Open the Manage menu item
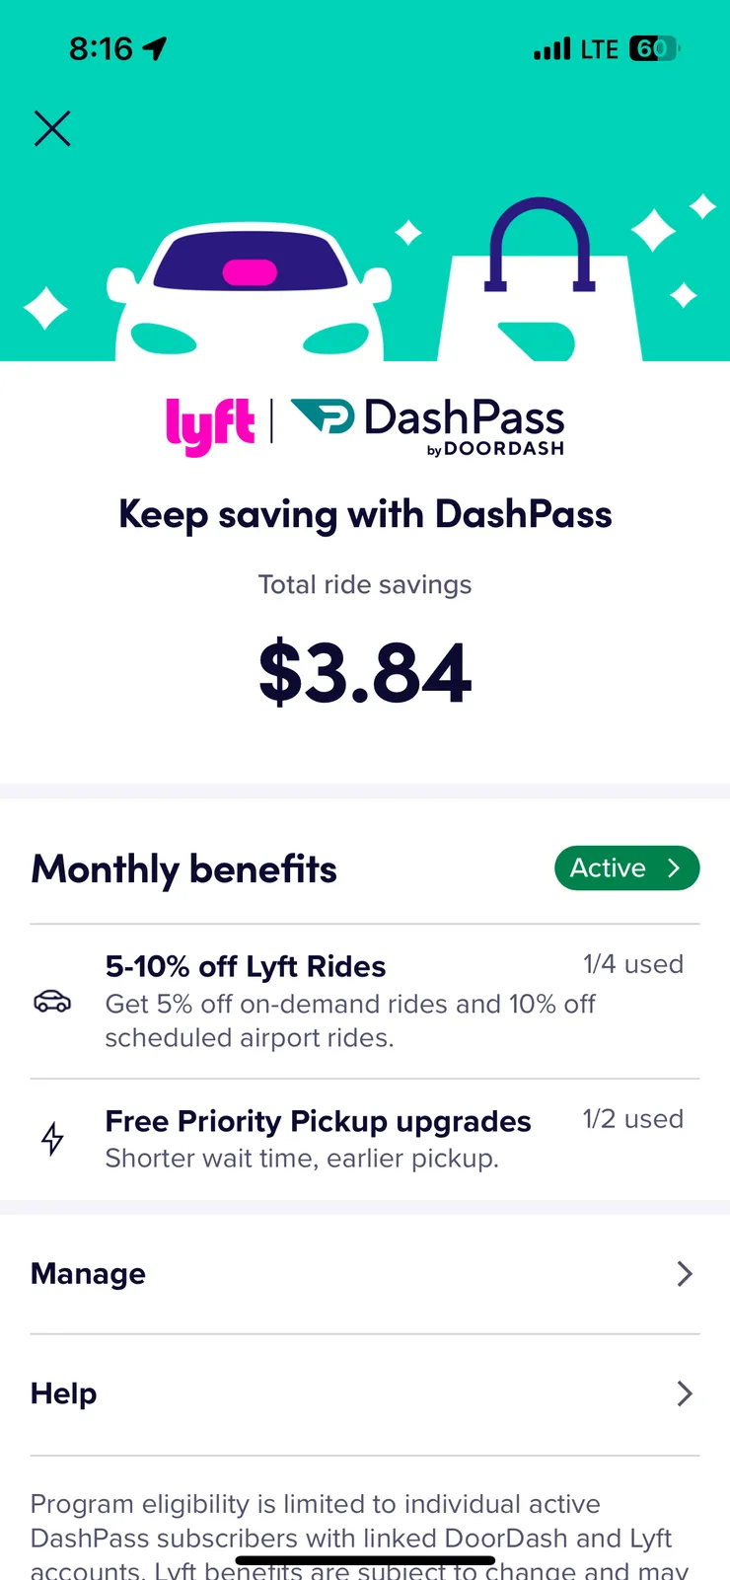The image size is (730, 1580). click(89, 1274)
